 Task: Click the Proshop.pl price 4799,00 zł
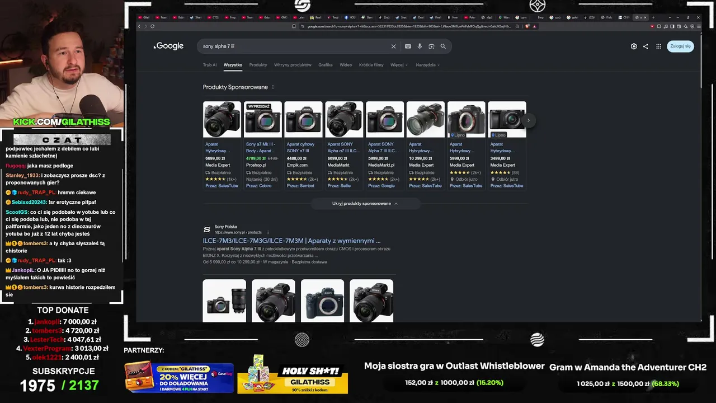click(x=256, y=158)
